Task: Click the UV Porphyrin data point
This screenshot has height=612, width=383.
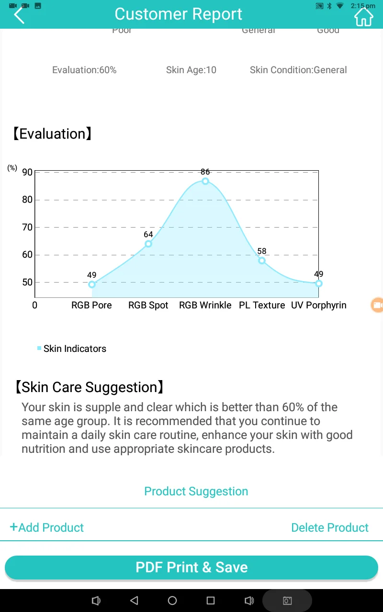Action: (319, 284)
